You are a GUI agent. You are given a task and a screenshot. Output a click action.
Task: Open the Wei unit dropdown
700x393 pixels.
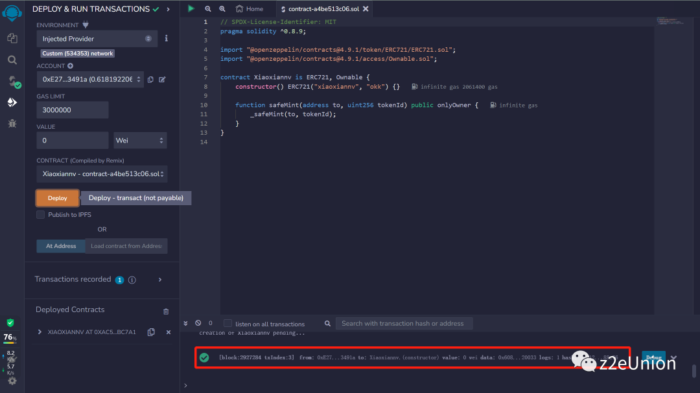(140, 140)
